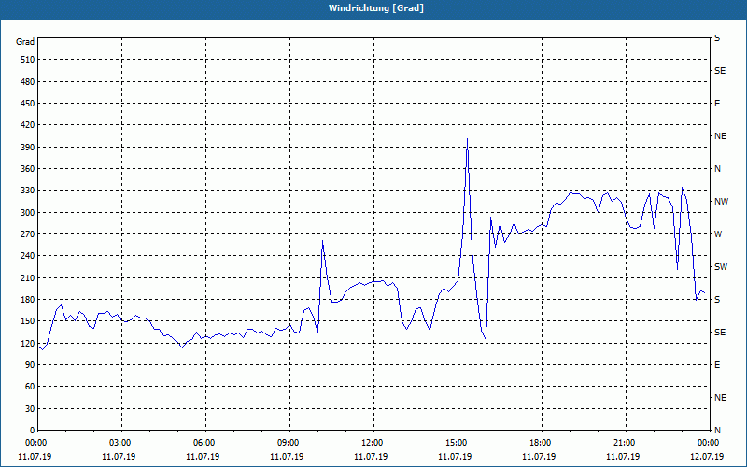747x467 pixels.
Task: Select the 510 y-axis value
Action: point(28,60)
